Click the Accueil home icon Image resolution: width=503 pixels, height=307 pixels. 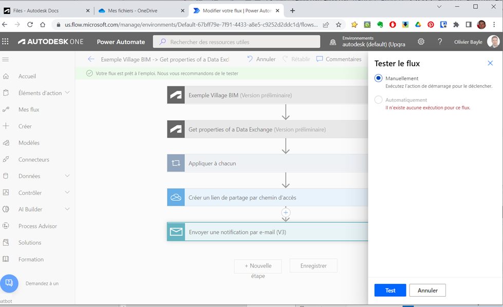point(6,76)
